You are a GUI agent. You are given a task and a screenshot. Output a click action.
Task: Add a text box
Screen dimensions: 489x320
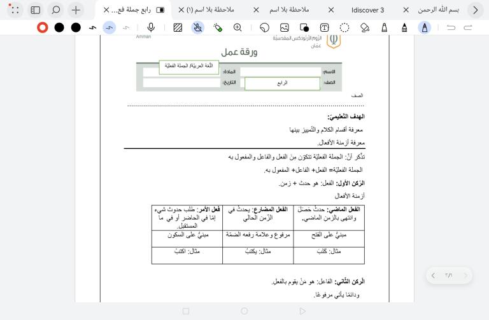point(324,27)
